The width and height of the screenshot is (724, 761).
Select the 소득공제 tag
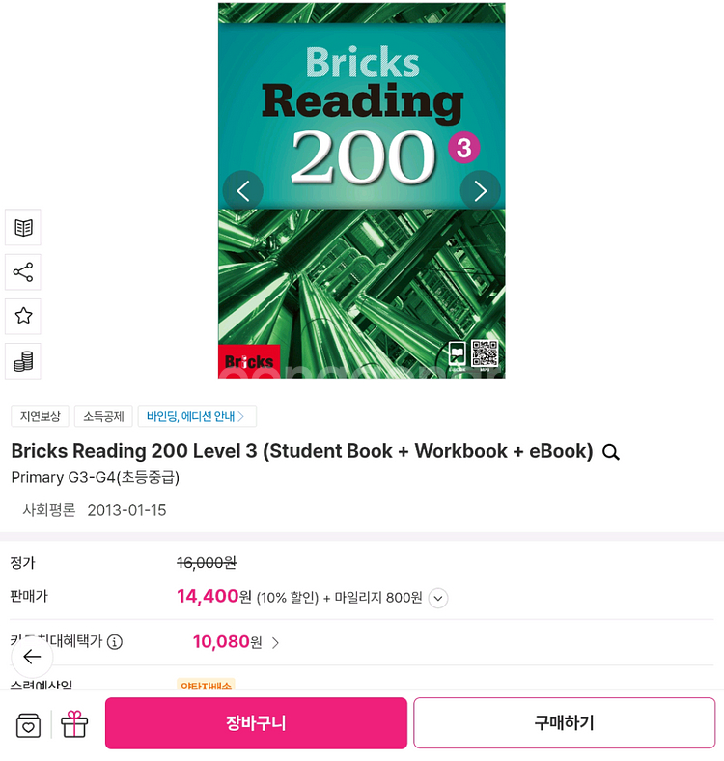click(103, 416)
